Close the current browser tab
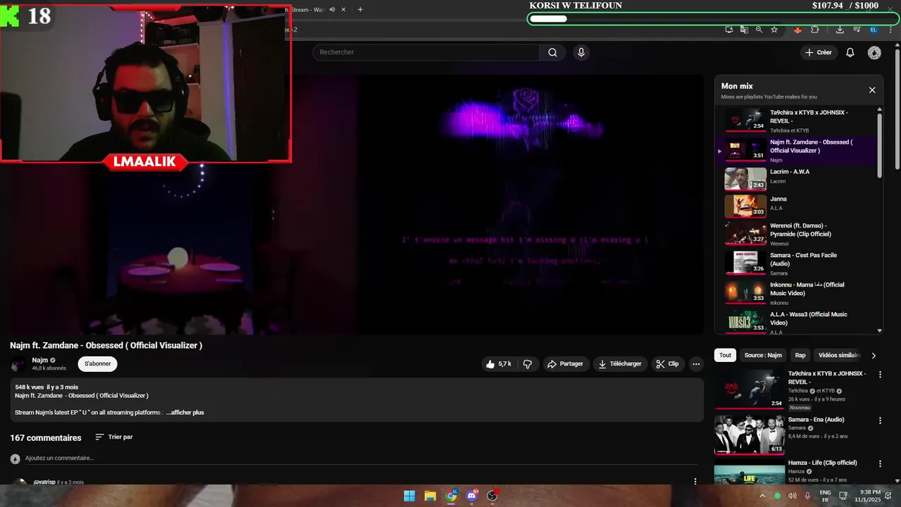901x507 pixels. point(343,9)
